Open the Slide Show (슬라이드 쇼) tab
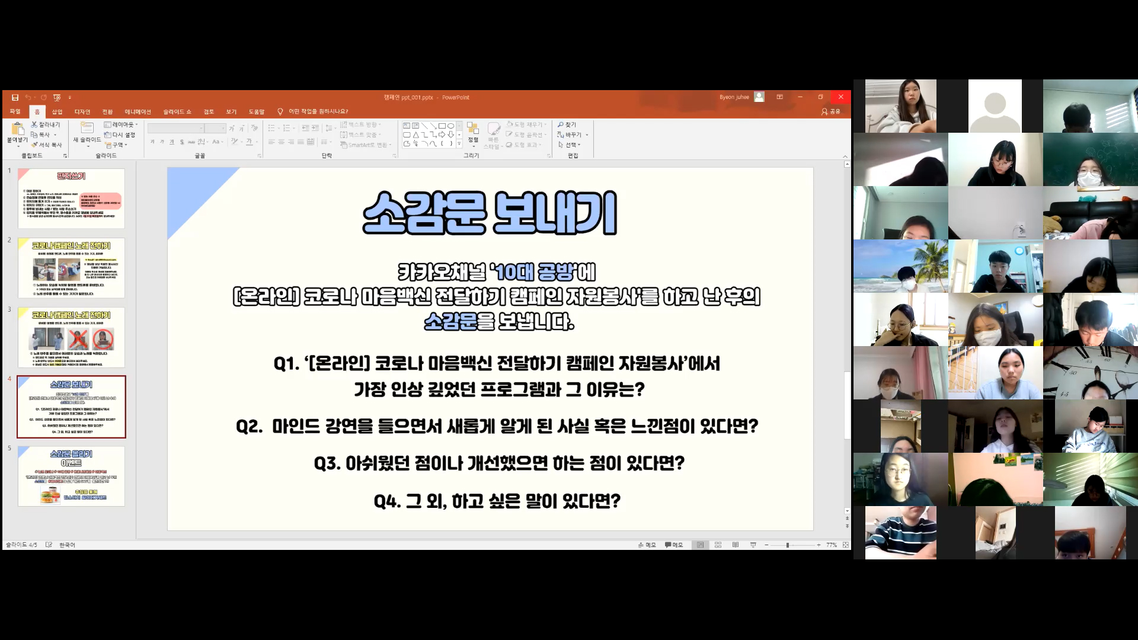The height and width of the screenshot is (640, 1138). click(x=177, y=111)
